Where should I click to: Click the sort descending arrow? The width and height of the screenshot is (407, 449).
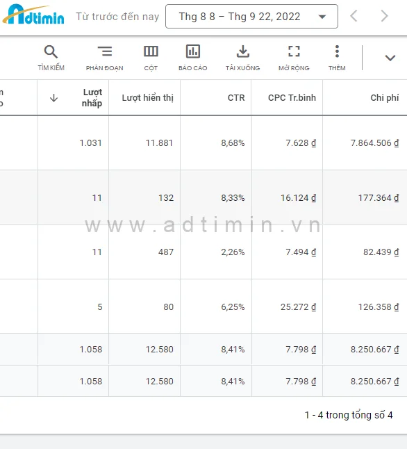click(x=53, y=98)
